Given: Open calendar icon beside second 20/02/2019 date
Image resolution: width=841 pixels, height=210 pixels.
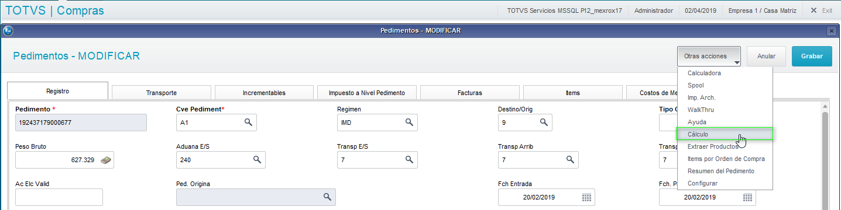Looking at the screenshot, I should pos(748,197).
